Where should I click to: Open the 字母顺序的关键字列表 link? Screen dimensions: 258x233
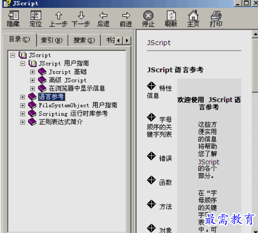pyautogui.click(x=159, y=127)
